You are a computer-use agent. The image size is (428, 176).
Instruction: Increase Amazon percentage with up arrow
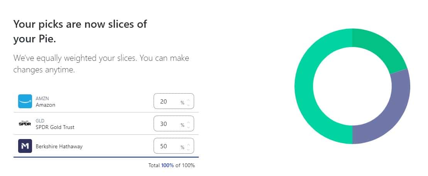(188, 100)
